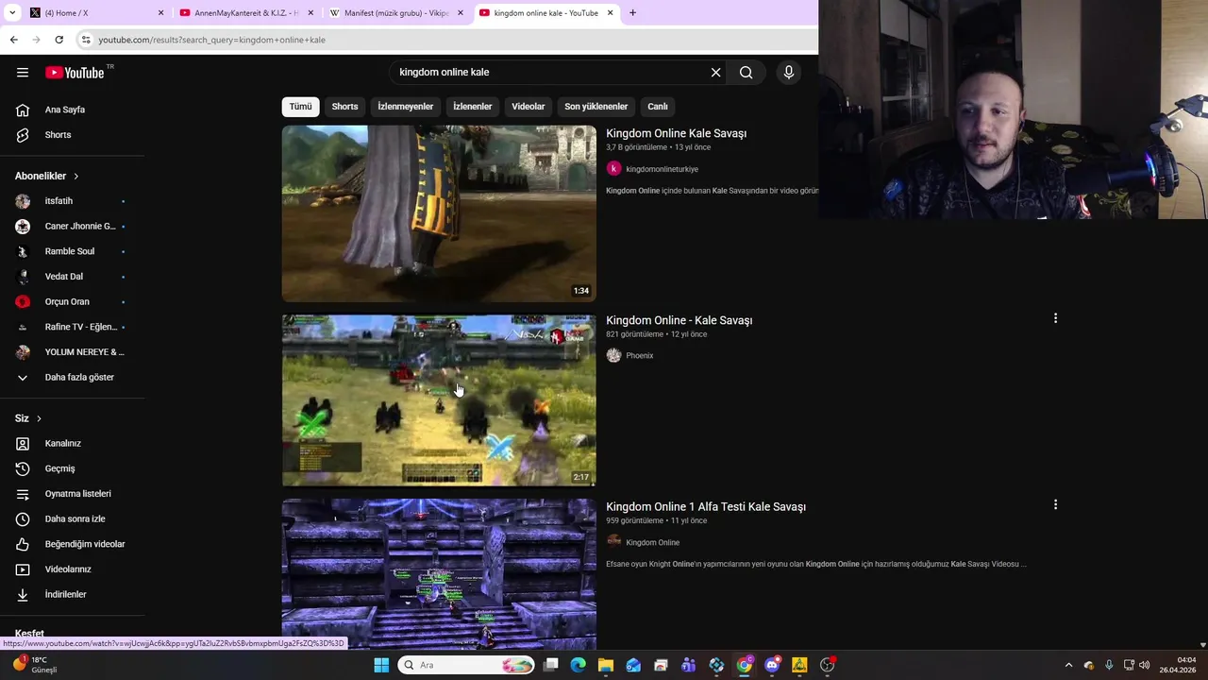Screen dimensions: 1208x680
Task: Open Kingdom Online Kale Savaşı video title
Action: pos(676,133)
